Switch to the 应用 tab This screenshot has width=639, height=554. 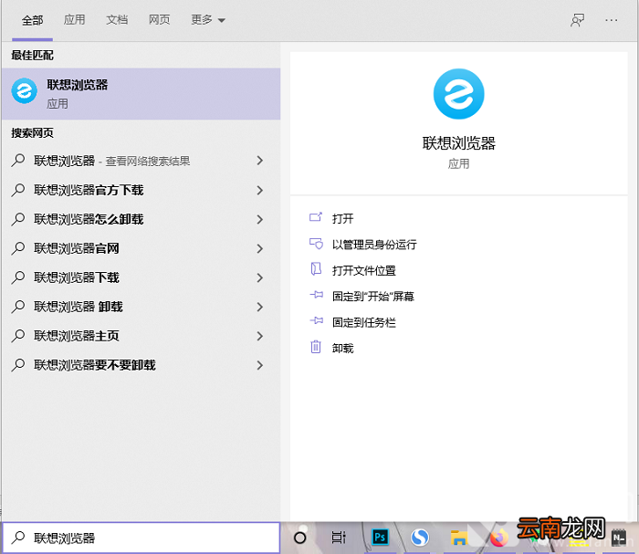pyautogui.click(x=74, y=19)
